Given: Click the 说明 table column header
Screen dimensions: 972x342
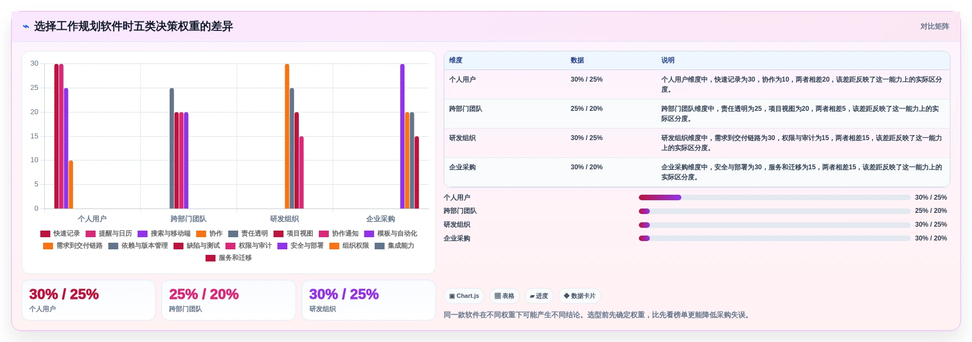Looking at the screenshot, I should click(x=668, y=61).
